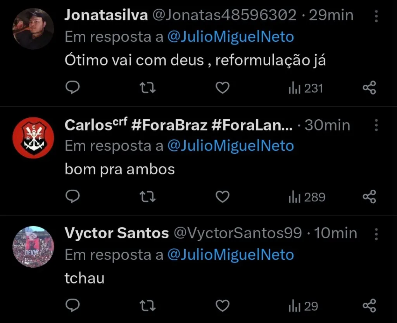Open the reply icon on Carlos's tweet

coord(72,197)
